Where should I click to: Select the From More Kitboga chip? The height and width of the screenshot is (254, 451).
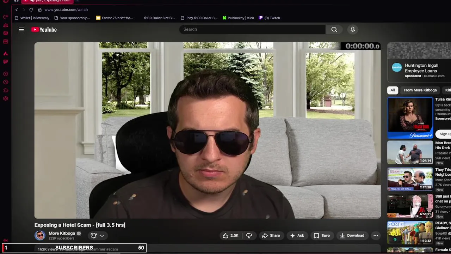[x=420, y=90]
